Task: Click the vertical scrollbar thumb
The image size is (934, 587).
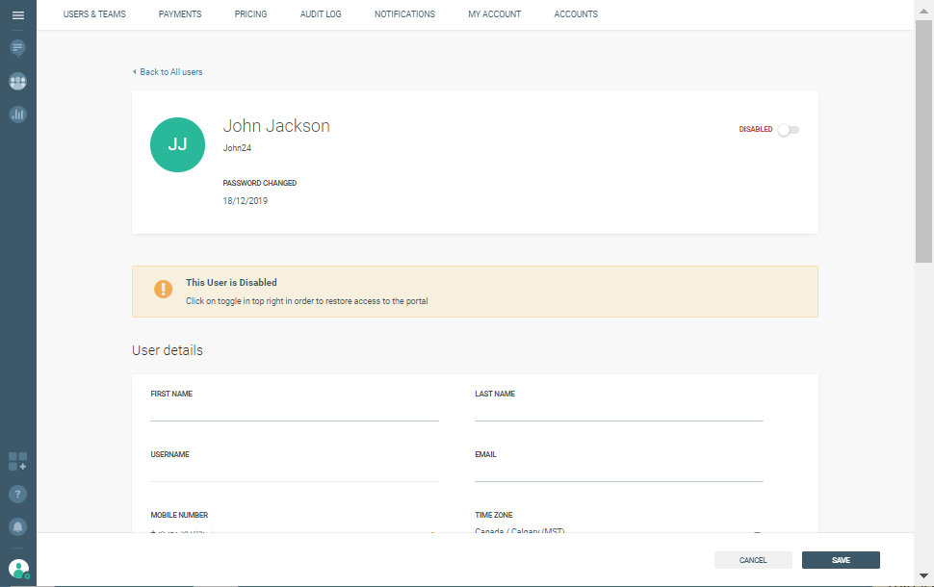Action: (923, 135)
